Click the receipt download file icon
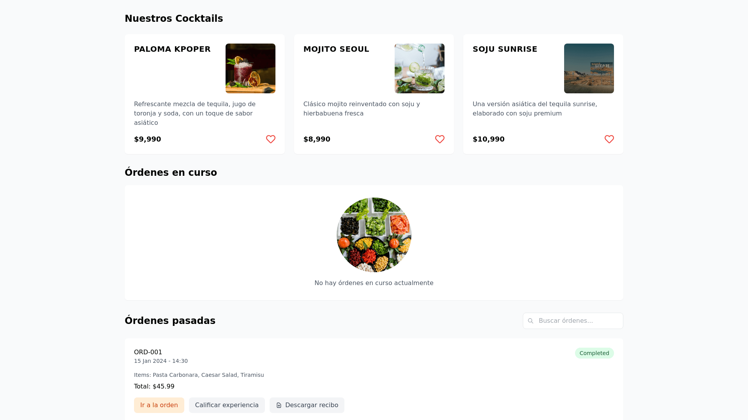 (x=279, y=405)
